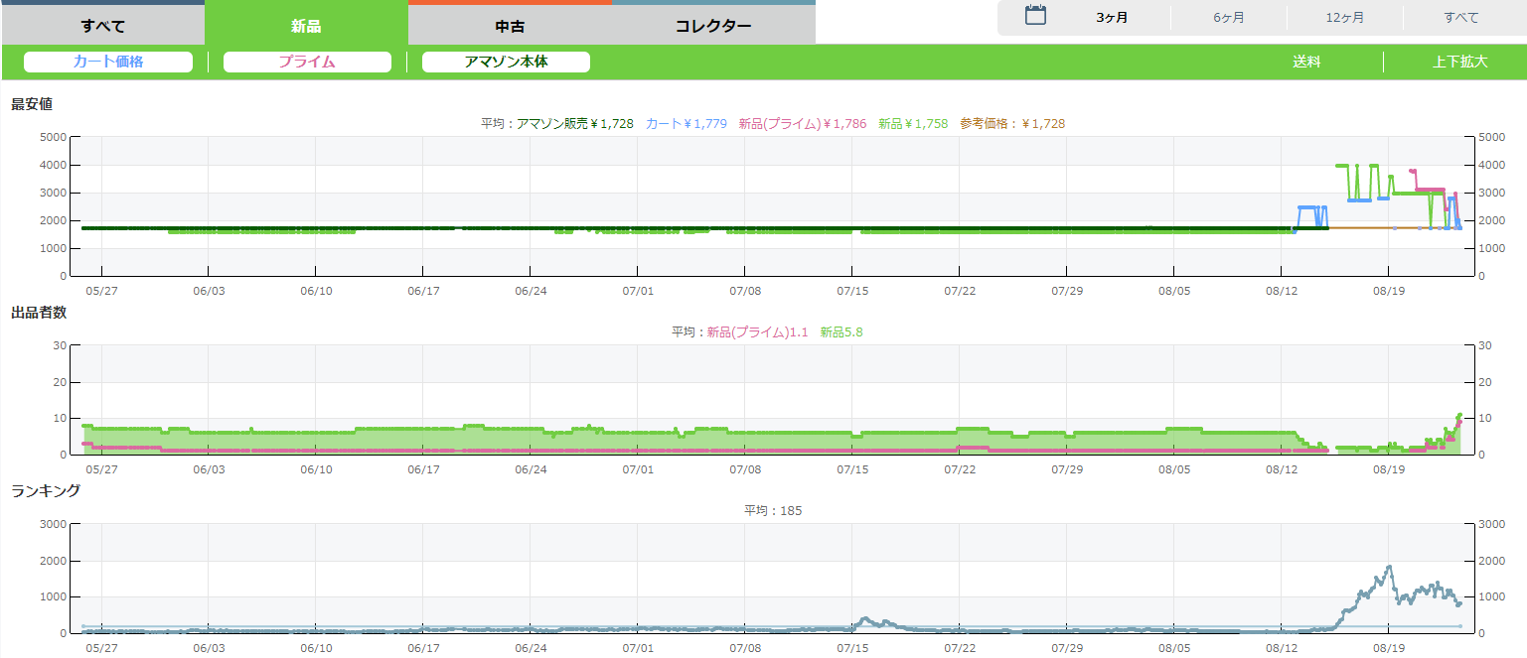Click the 送料 shipping option
The width and height of the screenshot is (1527, 658).
(1306, 62)
